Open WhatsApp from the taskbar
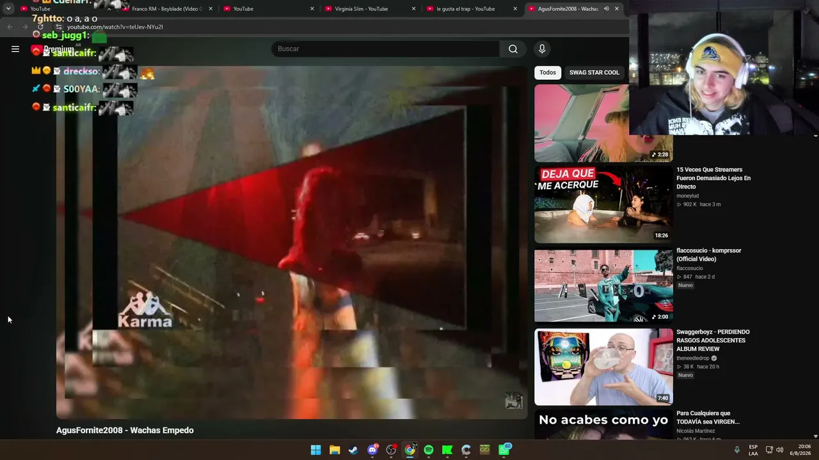The width and height of the screenshot is (819, 460). [504, 450]
